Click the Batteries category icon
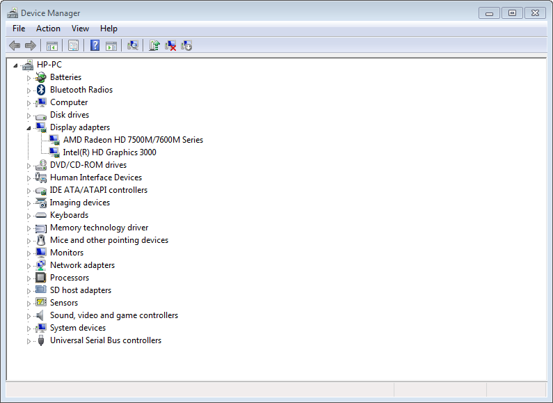553x403 pixels. pyautogui.click(x=41, y=77)
